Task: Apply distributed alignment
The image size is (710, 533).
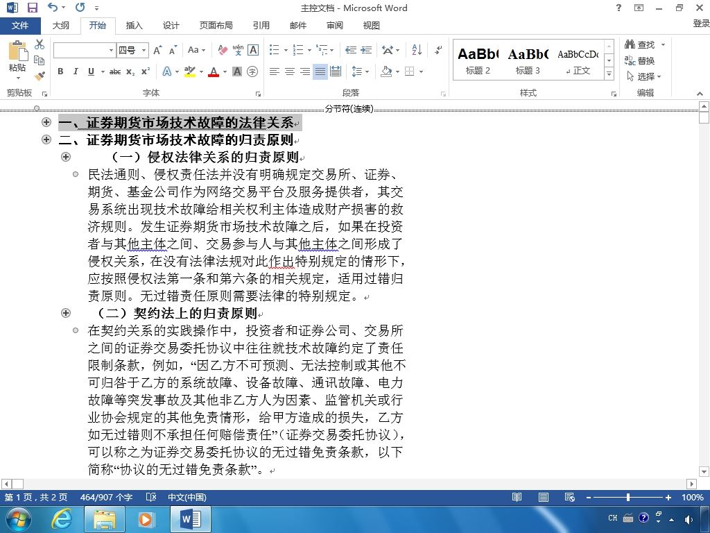Action: coord(336,71)
